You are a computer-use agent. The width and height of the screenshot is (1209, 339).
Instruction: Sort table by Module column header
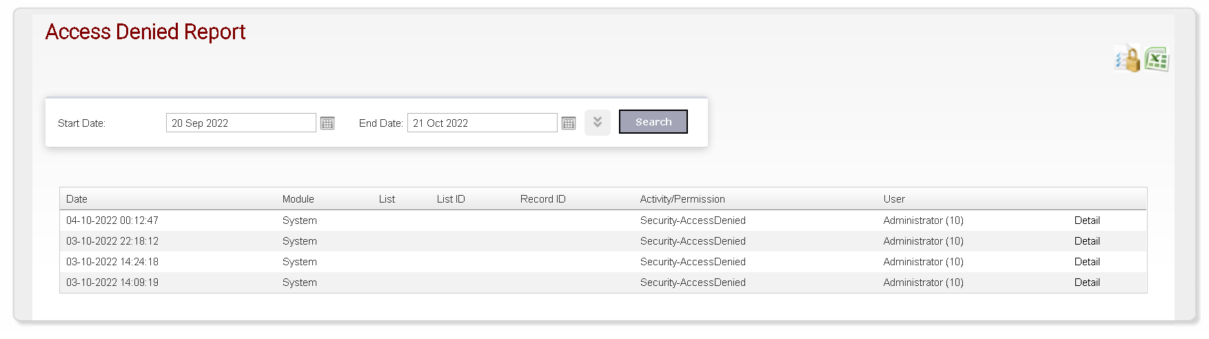tap(298, 199)
